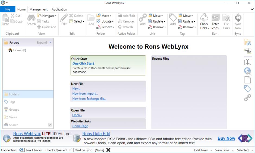Click Quick Add plus icon
Viewport: 255px width, 153px height.
39,27
